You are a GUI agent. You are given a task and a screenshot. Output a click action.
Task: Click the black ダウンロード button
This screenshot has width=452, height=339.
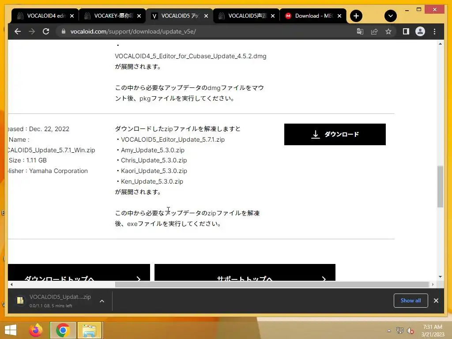[x=335, y=134]
